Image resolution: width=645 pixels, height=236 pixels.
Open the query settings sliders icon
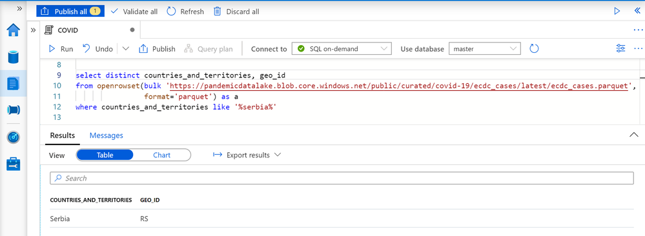pyautogui.click(x=620, y=48)
